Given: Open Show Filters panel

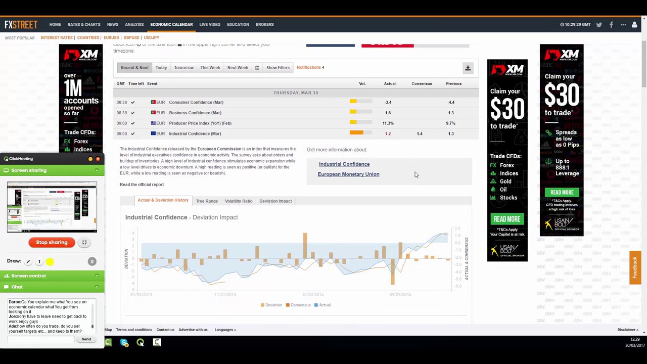Looking at the screenshot, I should point(278,67).
